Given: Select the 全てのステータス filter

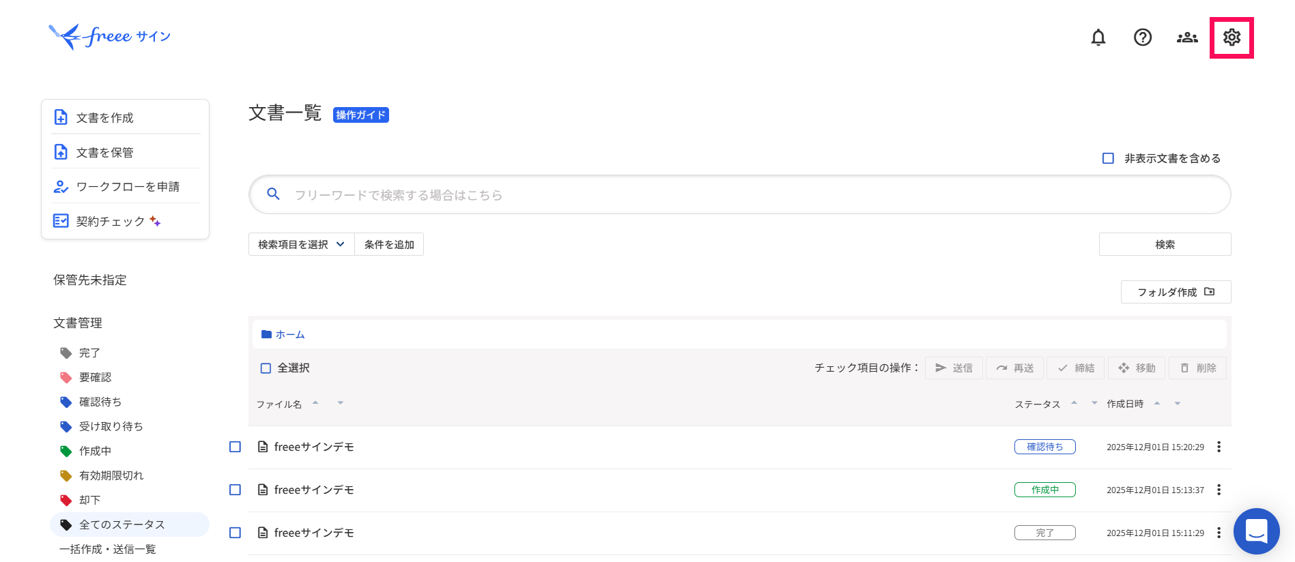Looking at the screenshot, I should [x=121, y=524].
